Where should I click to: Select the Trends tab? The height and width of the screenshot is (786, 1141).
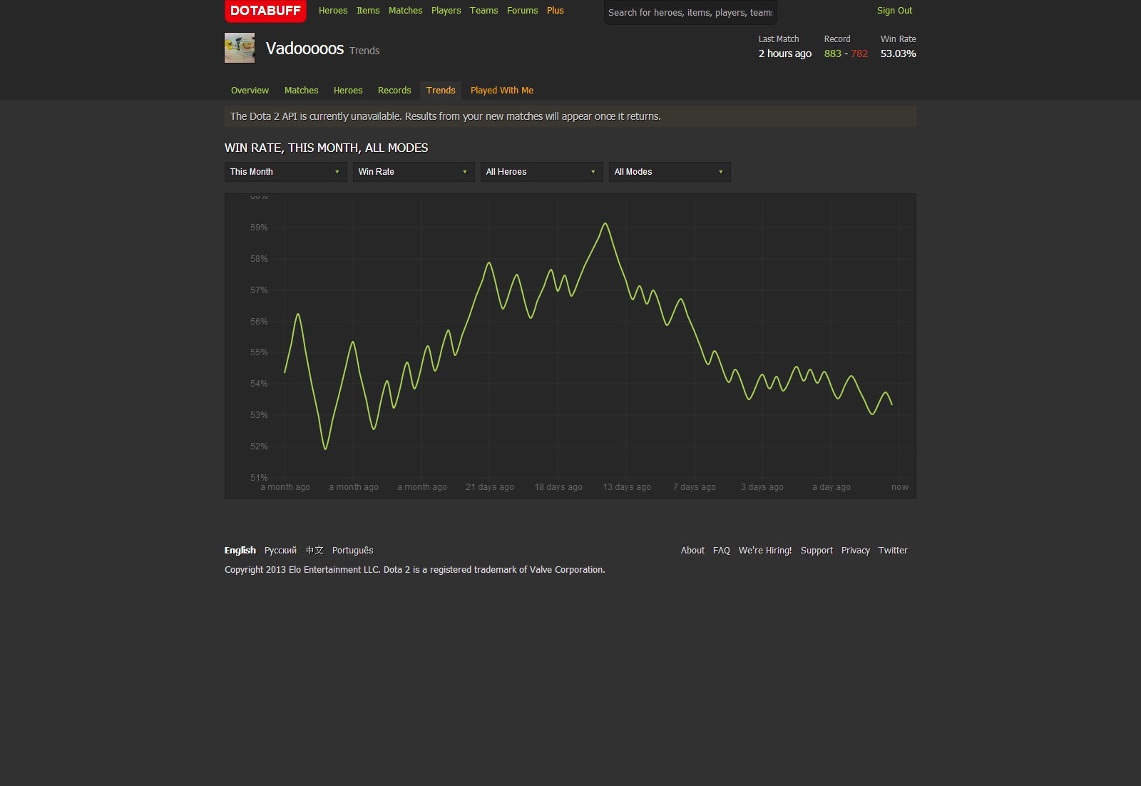441,91
